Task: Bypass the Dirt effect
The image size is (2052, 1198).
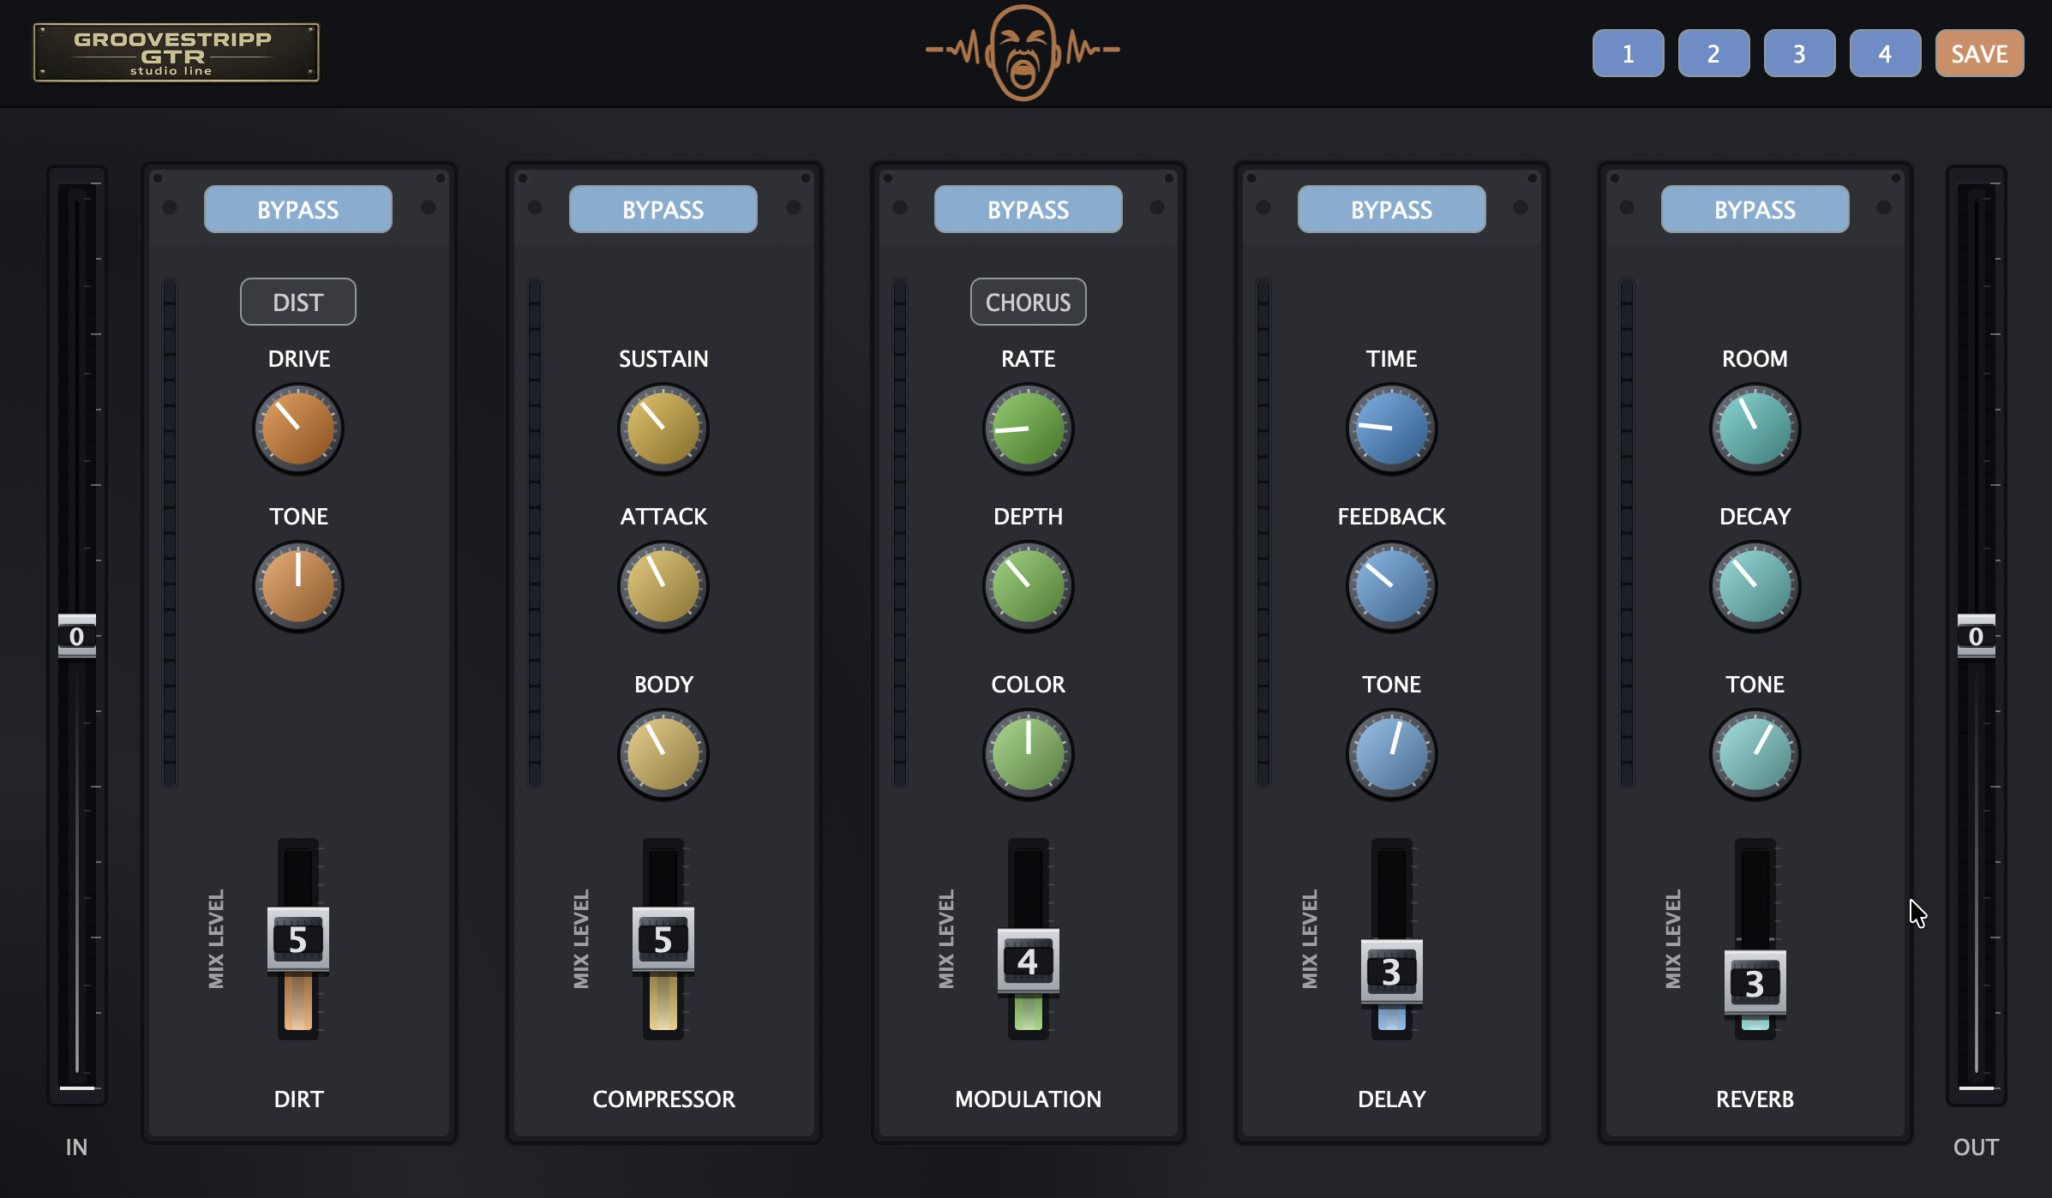Action: [x=297, y=208]
